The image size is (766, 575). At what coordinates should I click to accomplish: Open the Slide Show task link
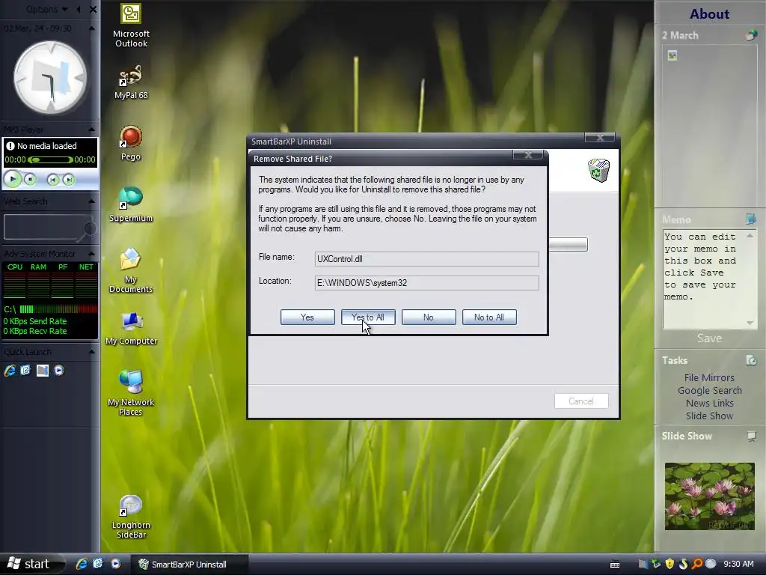[x=709, y=416]
